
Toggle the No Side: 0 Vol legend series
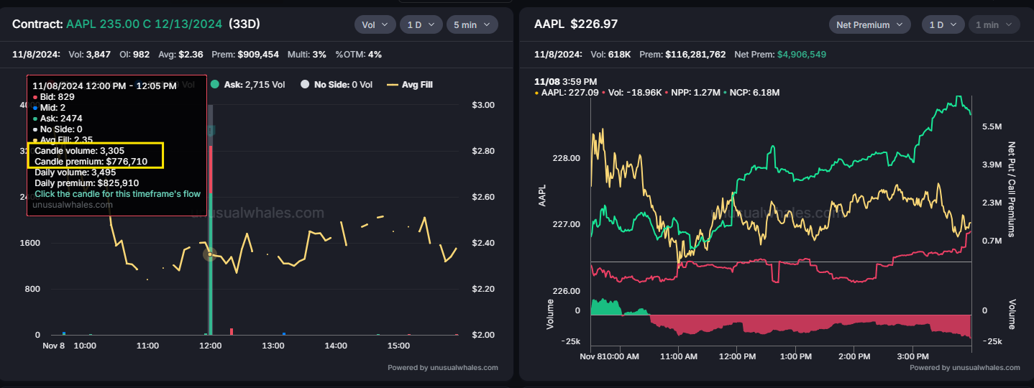click(x=337, y=85)
